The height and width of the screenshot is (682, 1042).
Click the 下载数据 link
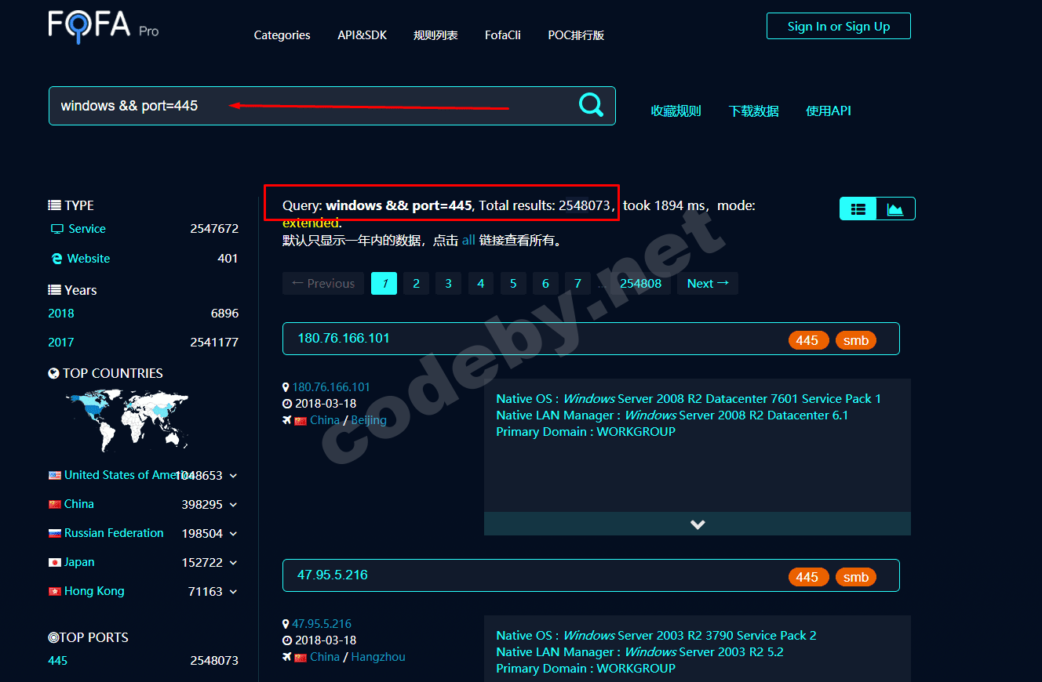point(753,111)
